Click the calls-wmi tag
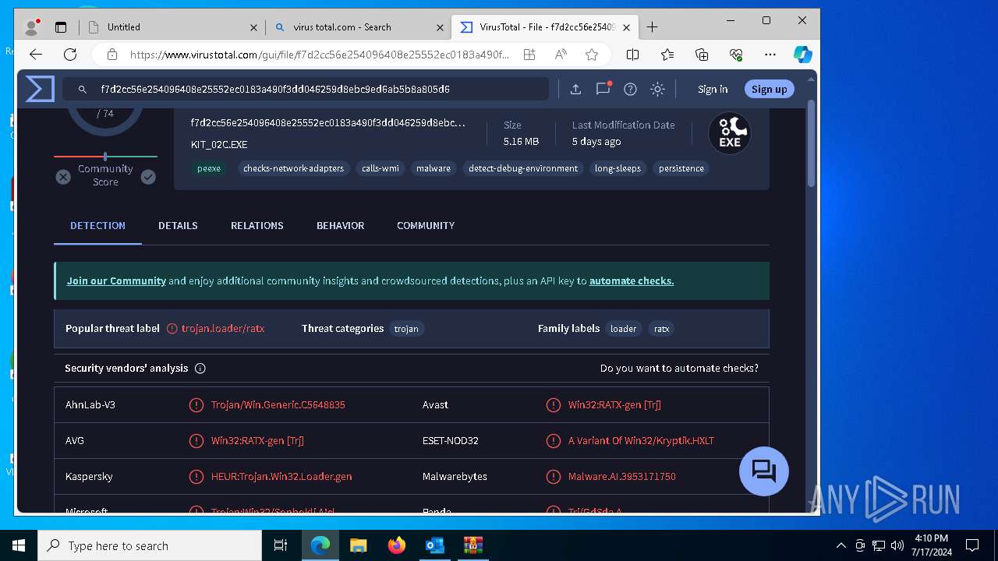 pos(380,168)
